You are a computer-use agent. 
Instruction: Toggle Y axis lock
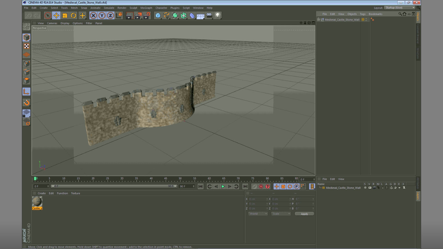click(102, 15)
